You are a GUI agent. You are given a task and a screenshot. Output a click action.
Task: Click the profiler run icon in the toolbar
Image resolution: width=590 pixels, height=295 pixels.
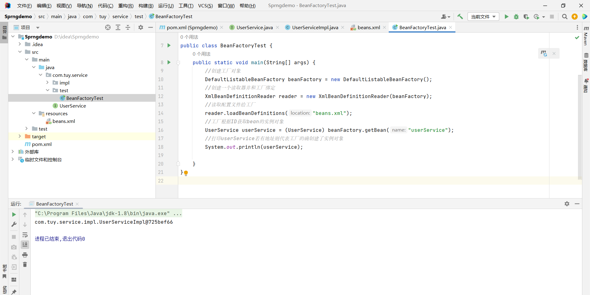(x=537, y=17)
